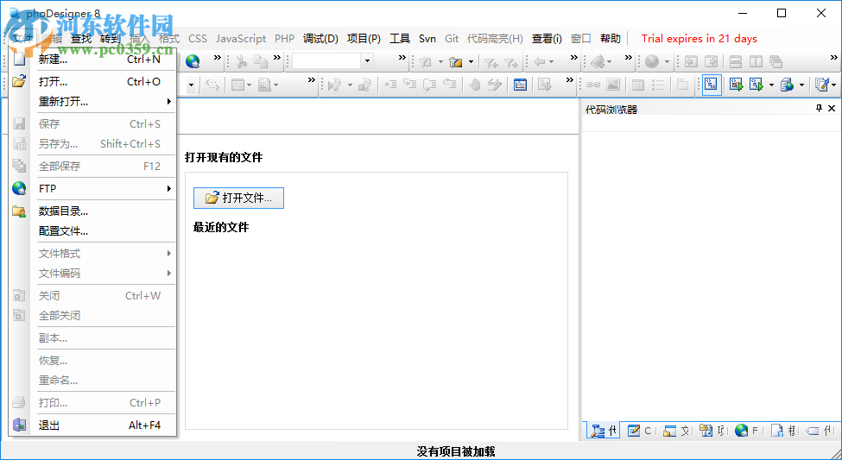This screenshot has width=842, height=460.
Task: Open the 帮助 menu
Action: coord(611,39)
